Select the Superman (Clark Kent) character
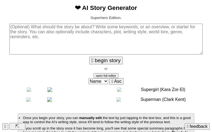Viewport: 212px width, 132px height. [x=163, y=100]
